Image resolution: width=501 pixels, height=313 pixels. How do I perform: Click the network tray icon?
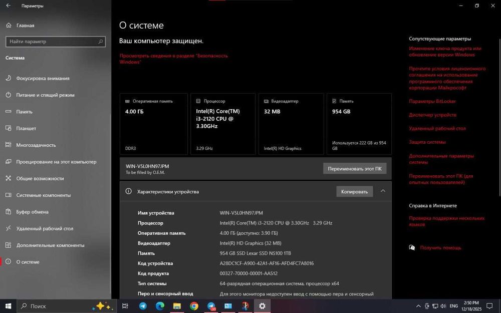(x=435, y=306)
